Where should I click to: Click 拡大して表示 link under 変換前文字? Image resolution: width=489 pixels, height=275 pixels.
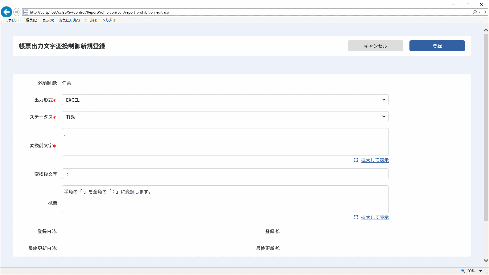375,160
